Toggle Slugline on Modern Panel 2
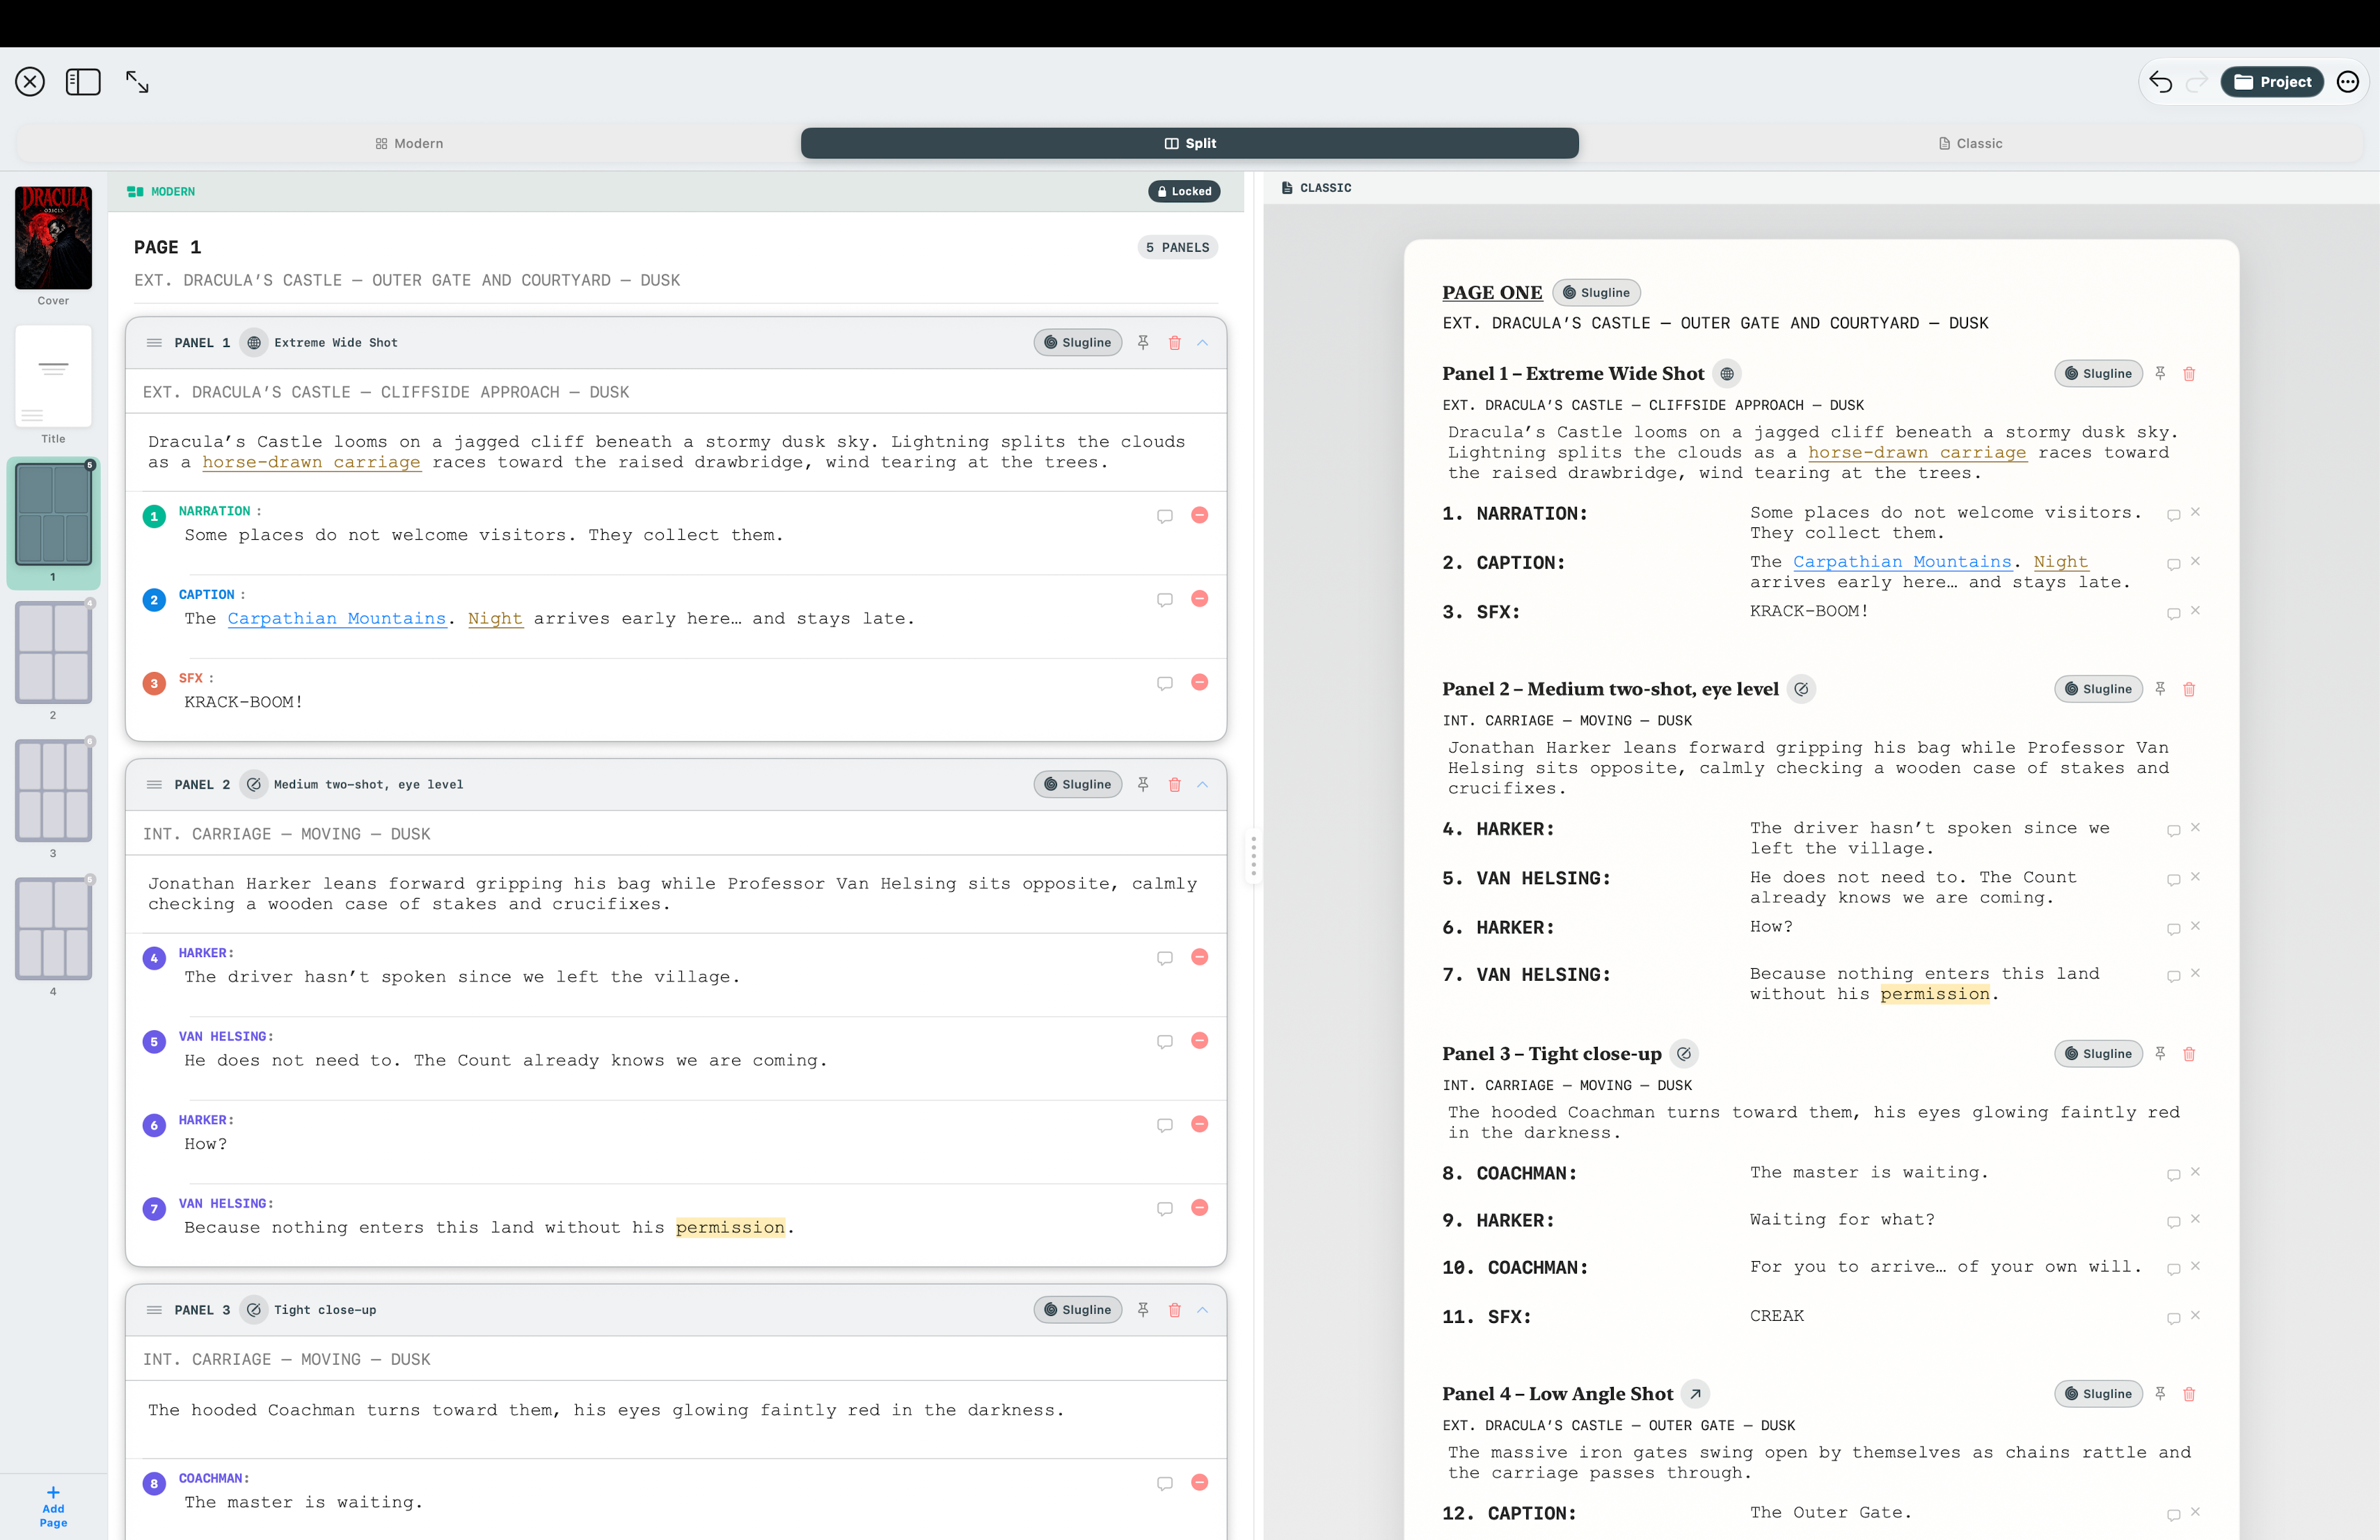Screen dimensions: 2380x1540 (1077, 785)
